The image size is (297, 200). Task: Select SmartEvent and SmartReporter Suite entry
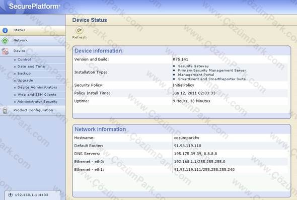(212, 79)
